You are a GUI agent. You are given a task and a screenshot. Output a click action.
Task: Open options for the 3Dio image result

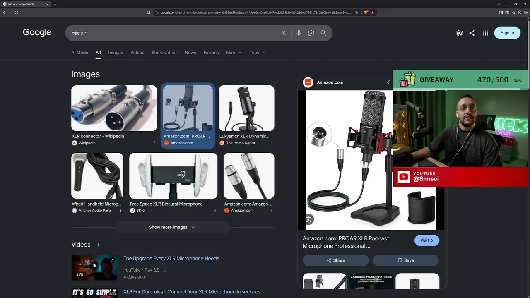tap(215, 211)
